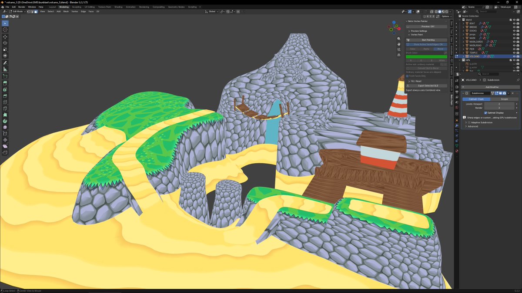Viewport: 522px width, 293px height.
Task: Expand the Preview Settings section
Action: [418, 31]
